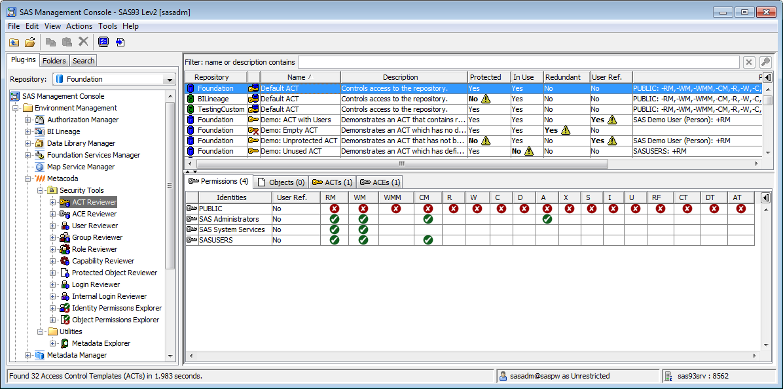The image size is (783, 389).
Task: Sort by the Protected column header
Action: tap(489, 77)
